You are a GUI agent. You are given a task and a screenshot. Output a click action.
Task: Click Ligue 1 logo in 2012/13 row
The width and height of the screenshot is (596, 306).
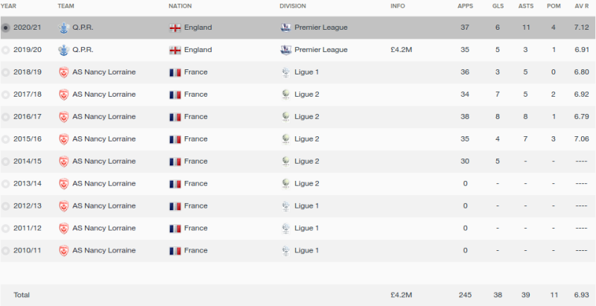point(286,205)
